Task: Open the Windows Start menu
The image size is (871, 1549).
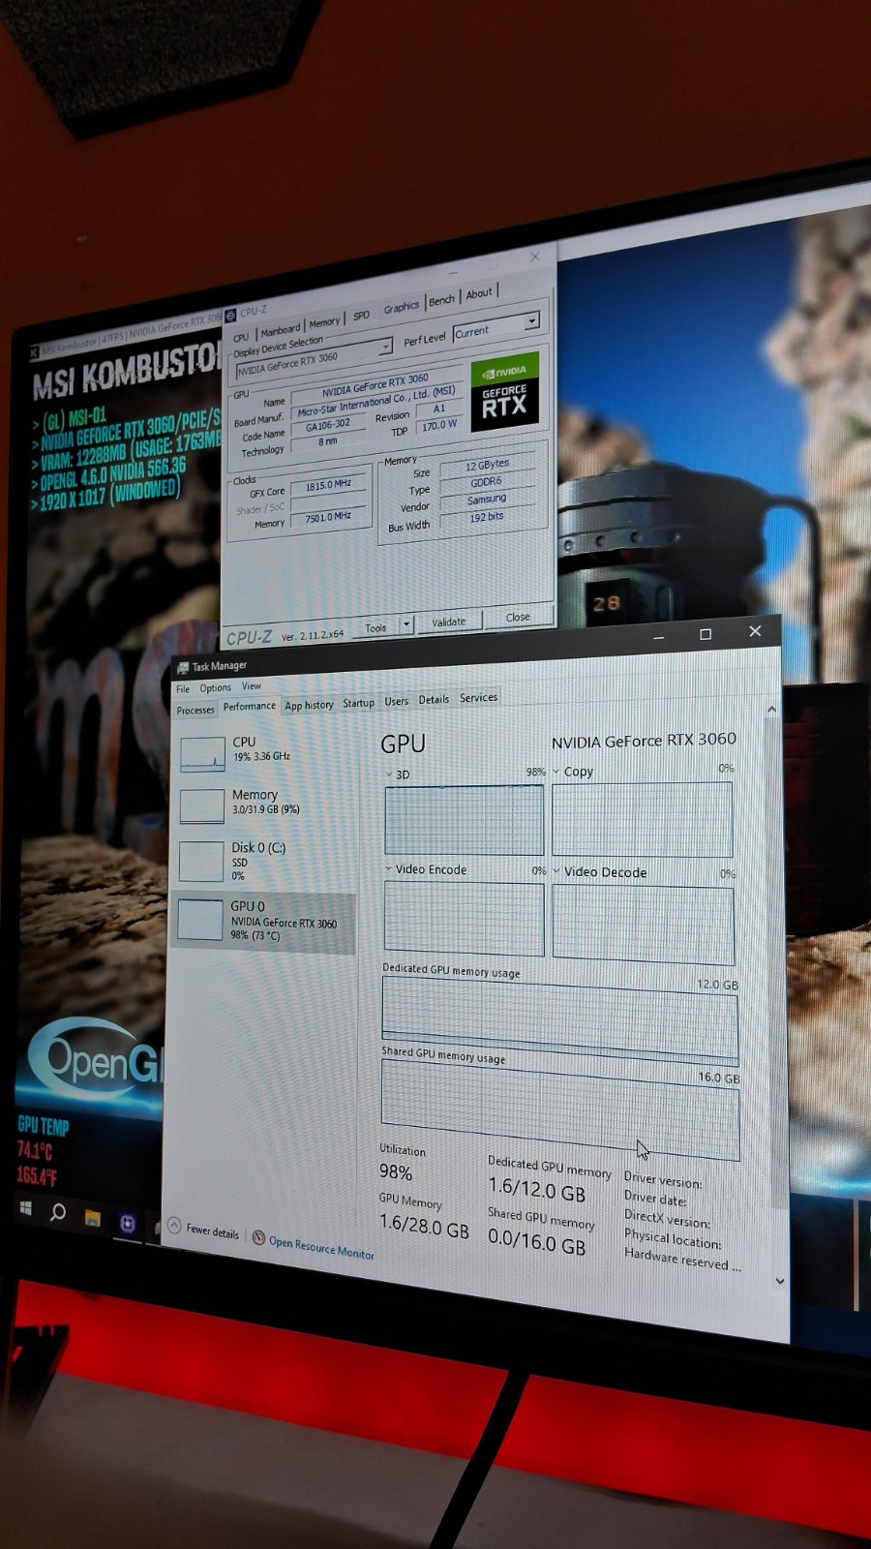Action: [26, 1208]
